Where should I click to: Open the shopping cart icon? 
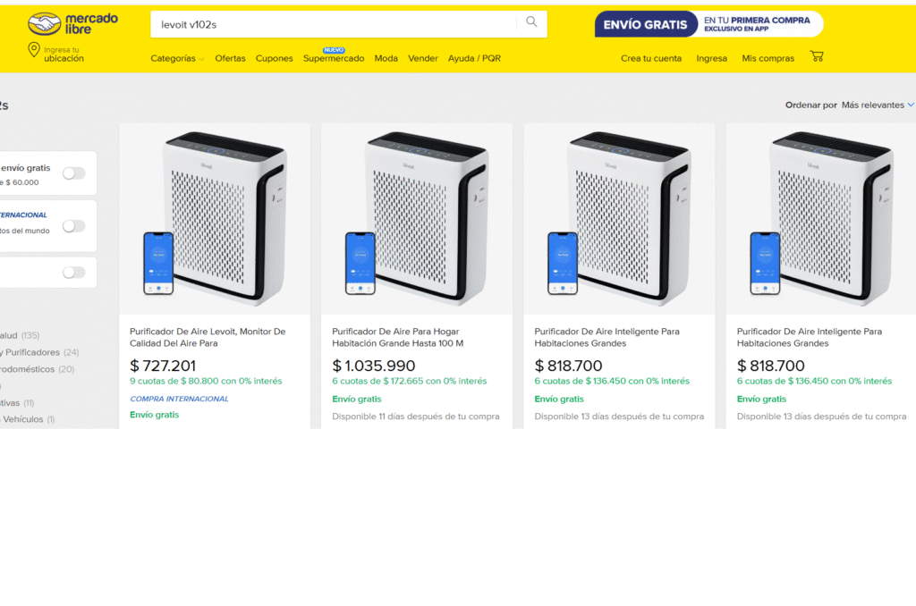(816, 56)
